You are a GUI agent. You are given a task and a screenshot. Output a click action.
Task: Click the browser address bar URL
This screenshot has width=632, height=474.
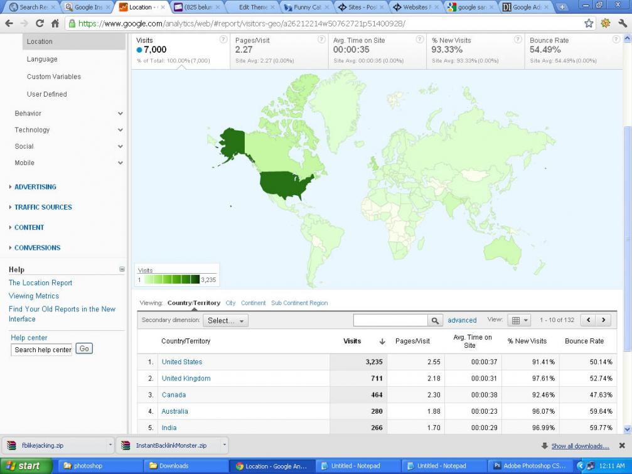click(242, 24)
